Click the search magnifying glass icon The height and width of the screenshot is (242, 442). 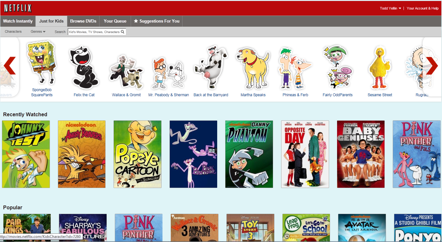[x=123, y=32]
